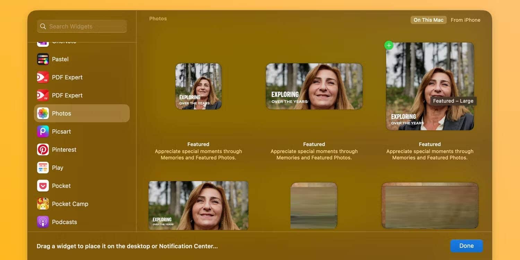
Task: Select the medium Featured widget preview
Action: pos(314,86)
